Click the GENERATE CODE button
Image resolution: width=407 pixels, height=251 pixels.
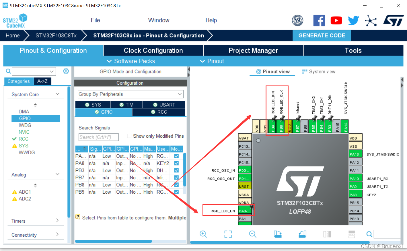click(x=322, y=36)
